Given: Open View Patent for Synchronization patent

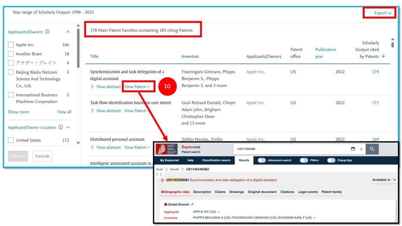Looking at the screenshot, I should click(137, 87).
